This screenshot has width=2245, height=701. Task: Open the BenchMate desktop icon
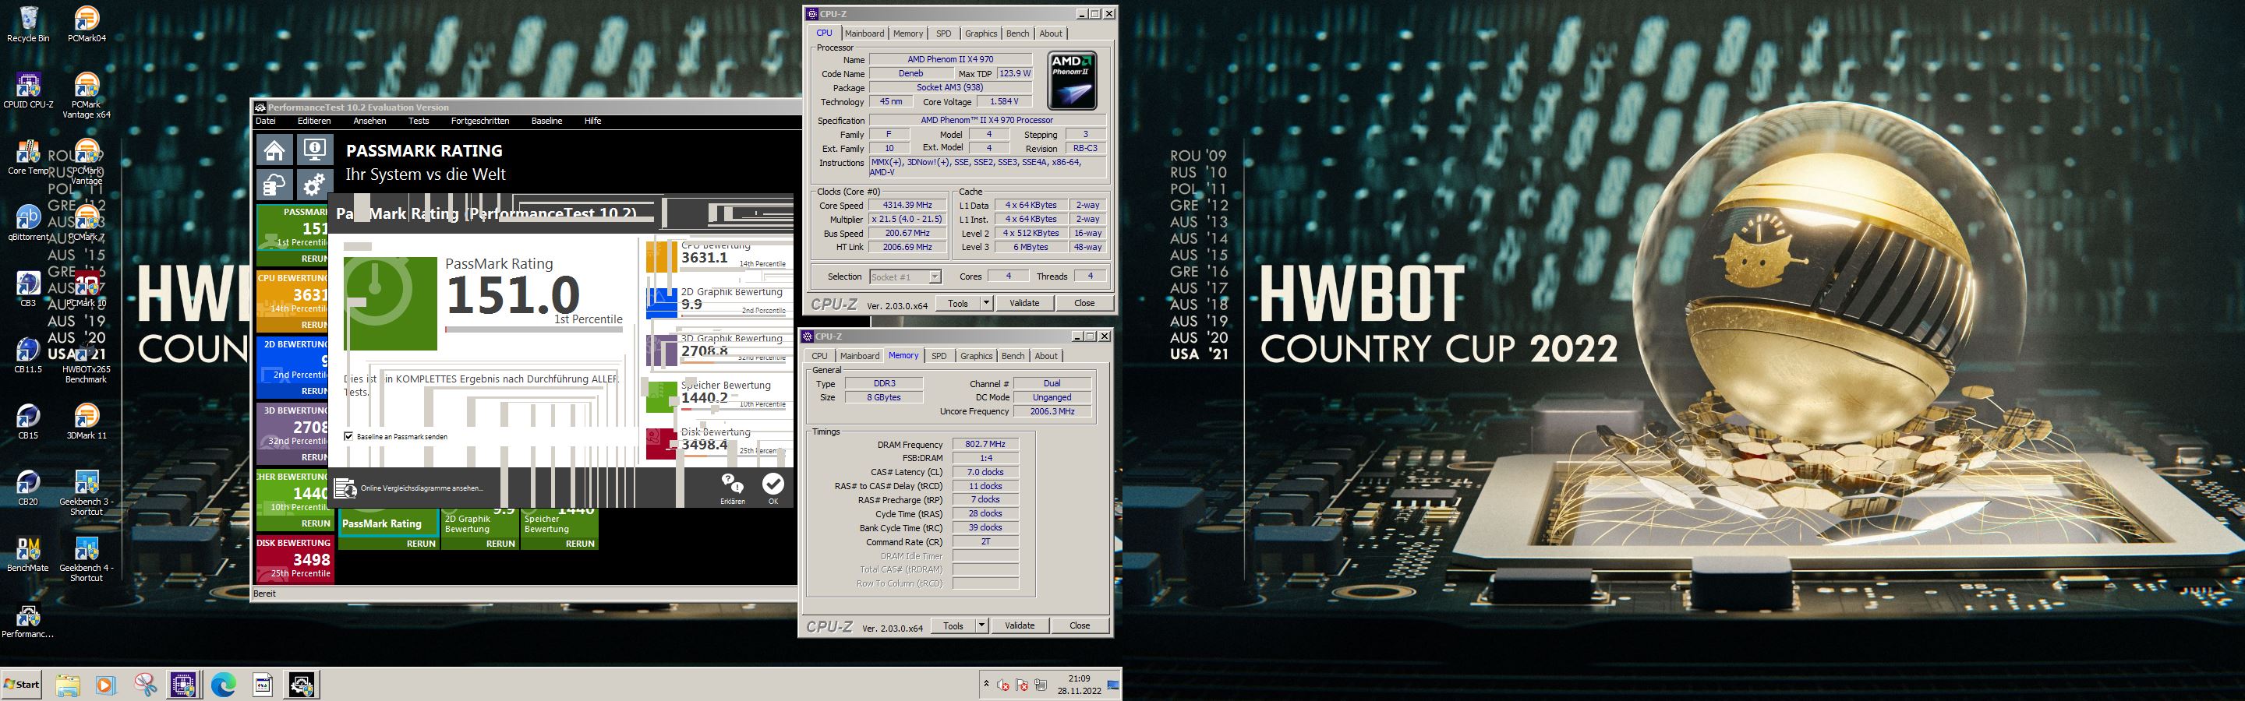tap(28, 554)
